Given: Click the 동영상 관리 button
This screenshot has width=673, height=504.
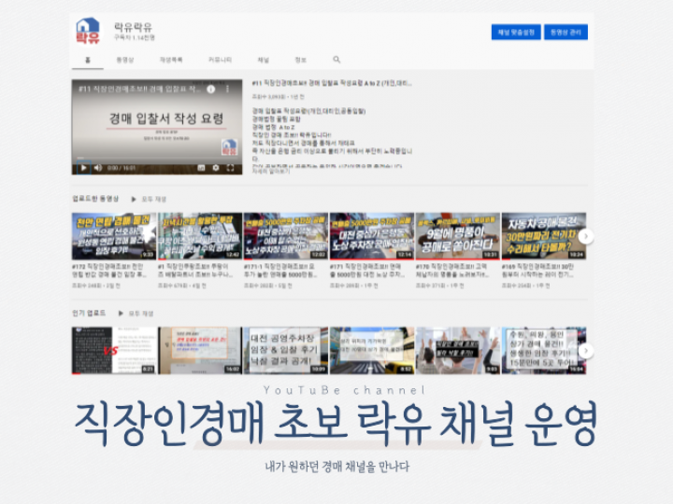Looking at the screenshot, I should coord(566,32).
